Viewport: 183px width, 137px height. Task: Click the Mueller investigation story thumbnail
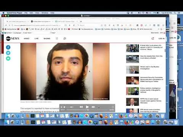(x=132, y=70)
